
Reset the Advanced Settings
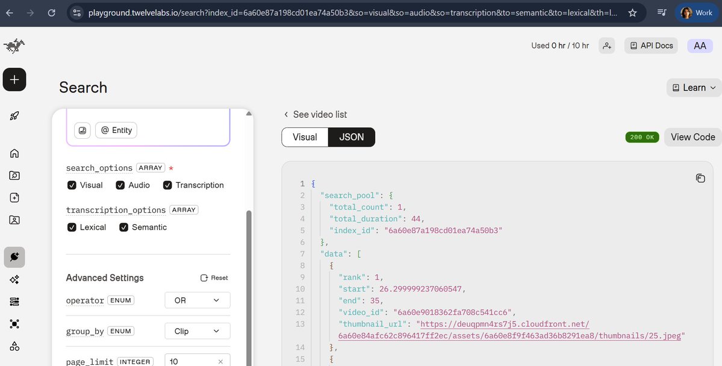pyautogui.click(x=214, y=278)
